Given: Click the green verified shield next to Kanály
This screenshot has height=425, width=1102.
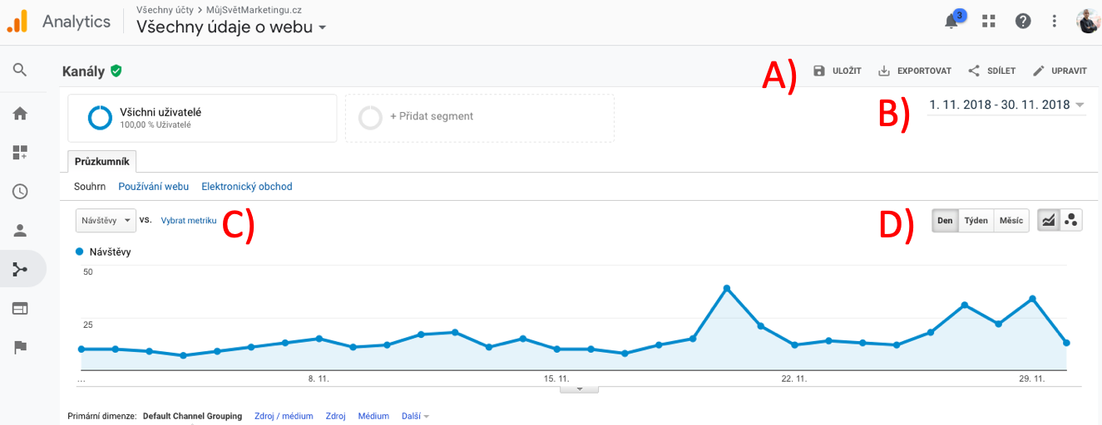Looking at the screenshot, I should tap(116, 71).
